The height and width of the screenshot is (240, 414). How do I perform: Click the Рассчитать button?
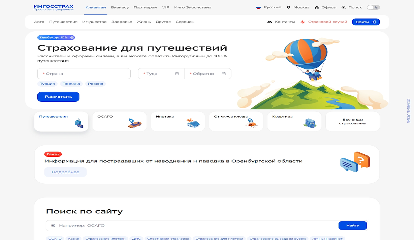(58, 97)
